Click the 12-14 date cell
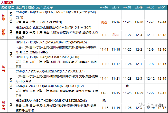168x113 pixels. point(162,22)
